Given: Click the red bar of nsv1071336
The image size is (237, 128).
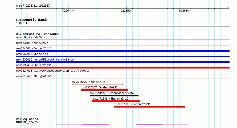Looking at the screenshot, I should (116, 101).
